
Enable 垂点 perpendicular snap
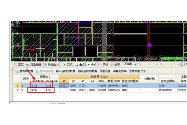pyautogui.click(x=80, y=65)
